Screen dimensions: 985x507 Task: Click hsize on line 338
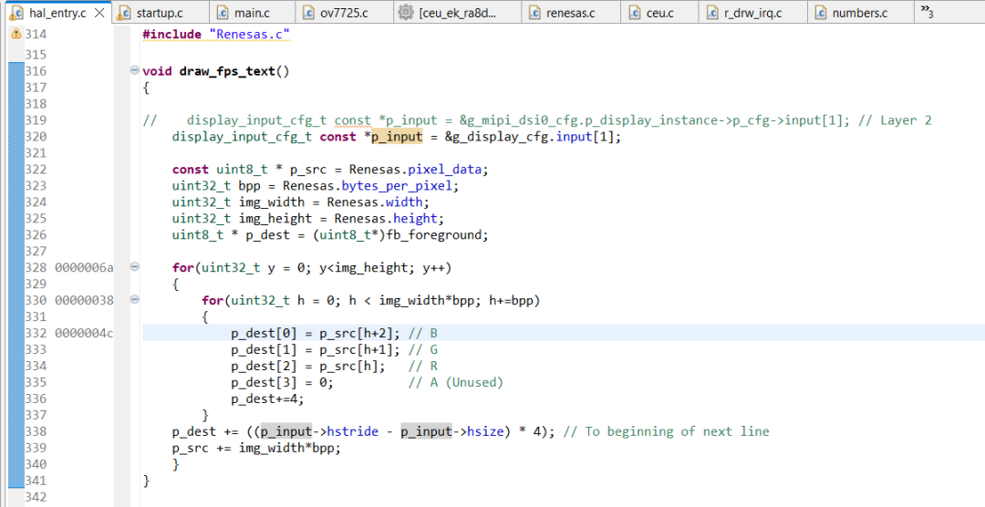[x=485, y=431]
